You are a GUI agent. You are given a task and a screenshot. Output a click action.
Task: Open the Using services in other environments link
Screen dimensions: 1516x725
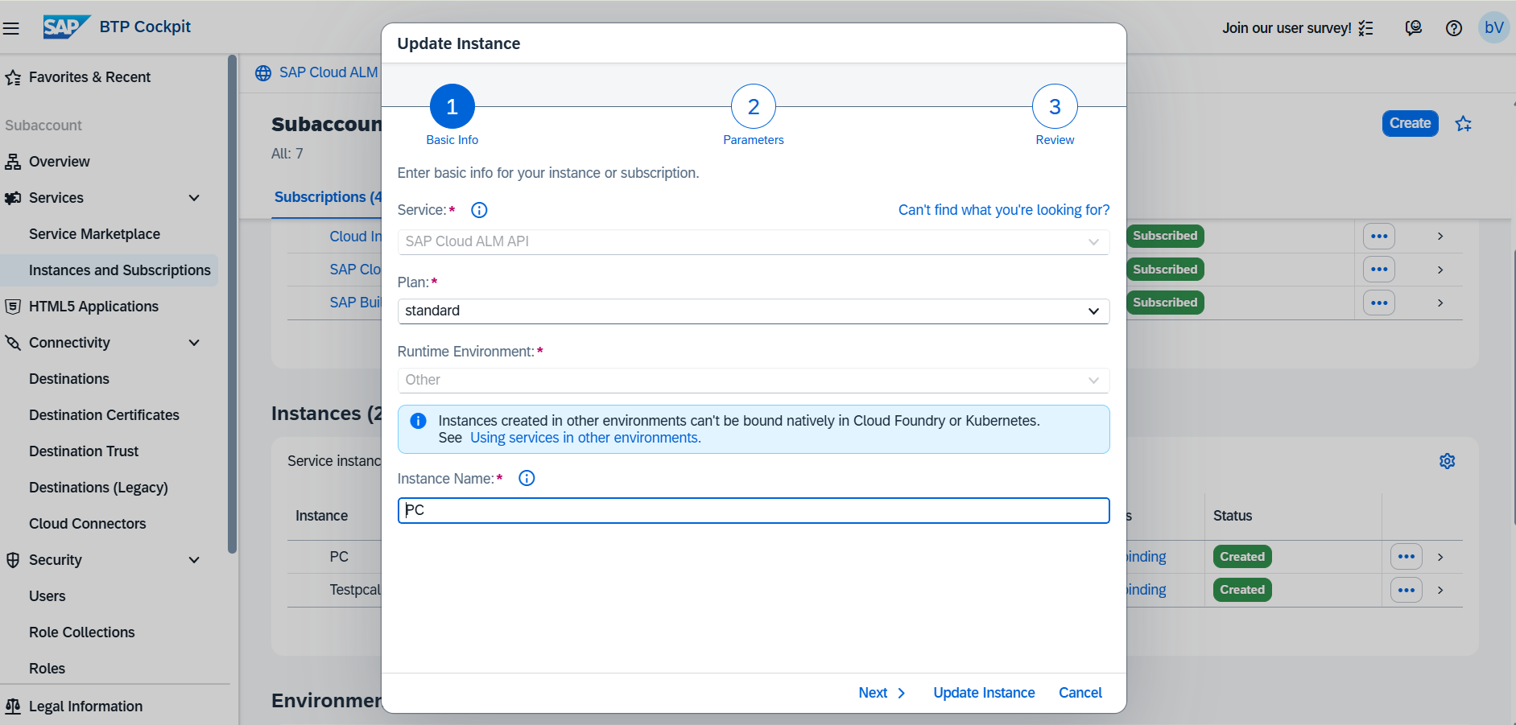(585, 438)
